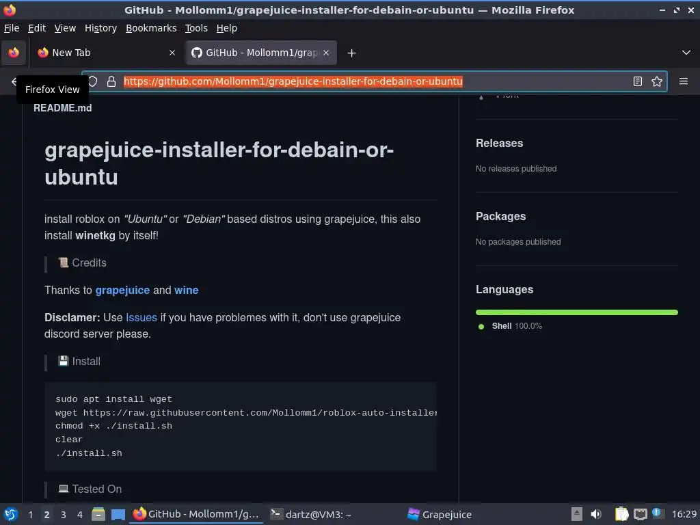This screenshot has height=525, width=700.
Task: Open a new tab with the plus button
Action: (352, 53)
